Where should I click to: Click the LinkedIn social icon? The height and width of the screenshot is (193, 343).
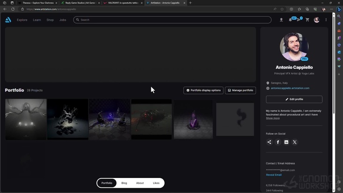286,142
